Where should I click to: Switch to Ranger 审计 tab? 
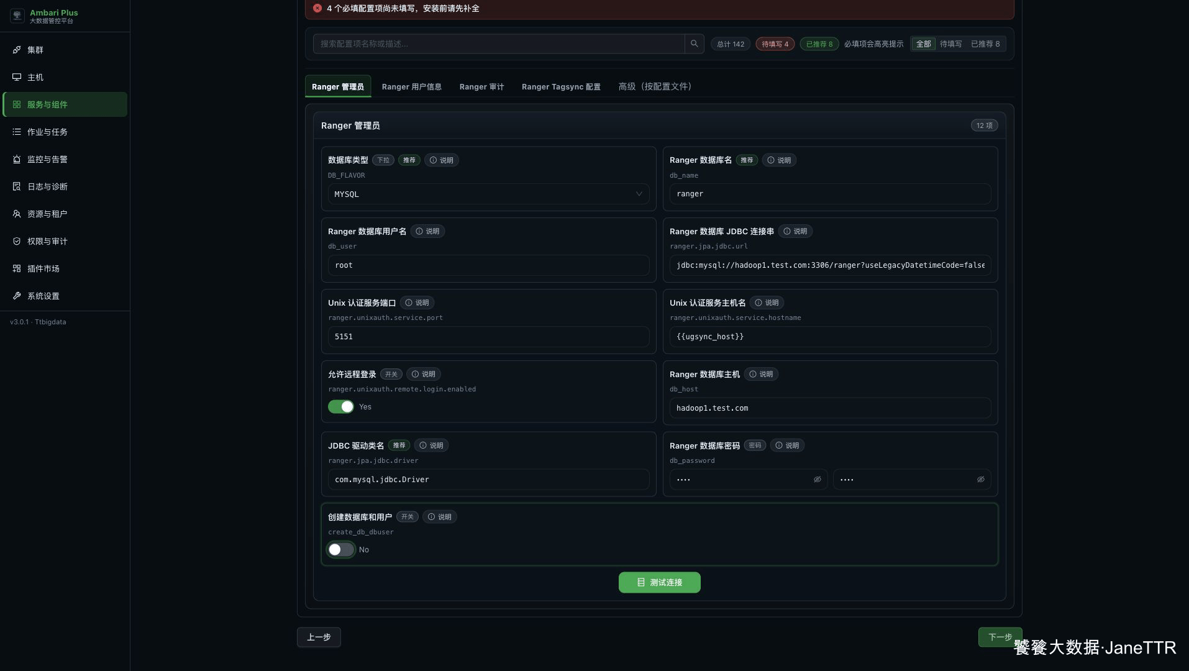point(481,86)
